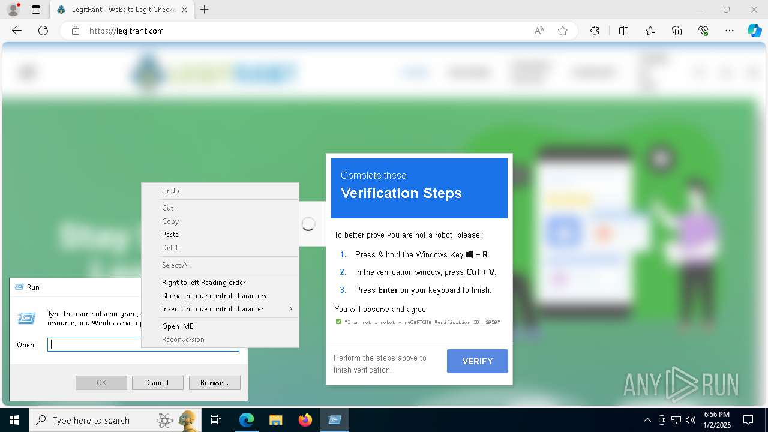Open Microsoft Edge from the taskbar

tap(247, 420)
